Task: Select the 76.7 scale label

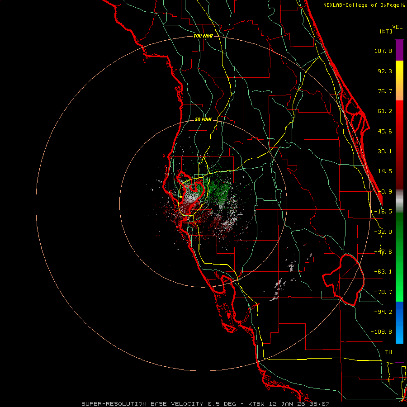Action: tap(385, 91)
